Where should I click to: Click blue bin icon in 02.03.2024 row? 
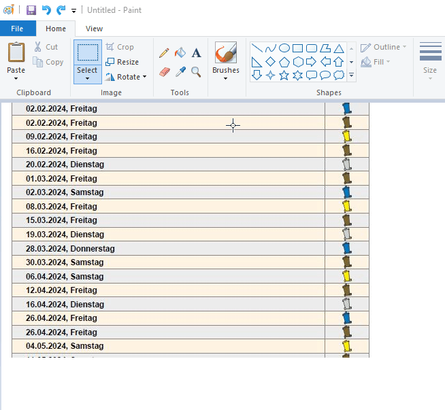[347, 192]
